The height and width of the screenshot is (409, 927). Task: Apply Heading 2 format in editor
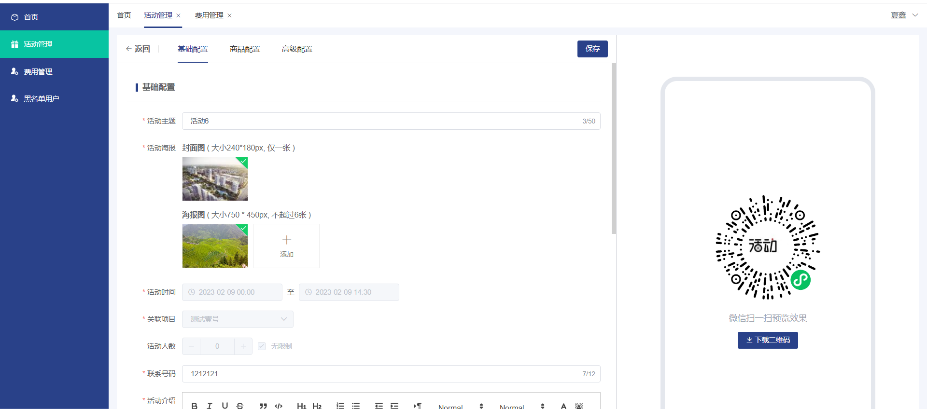[317, 406]
